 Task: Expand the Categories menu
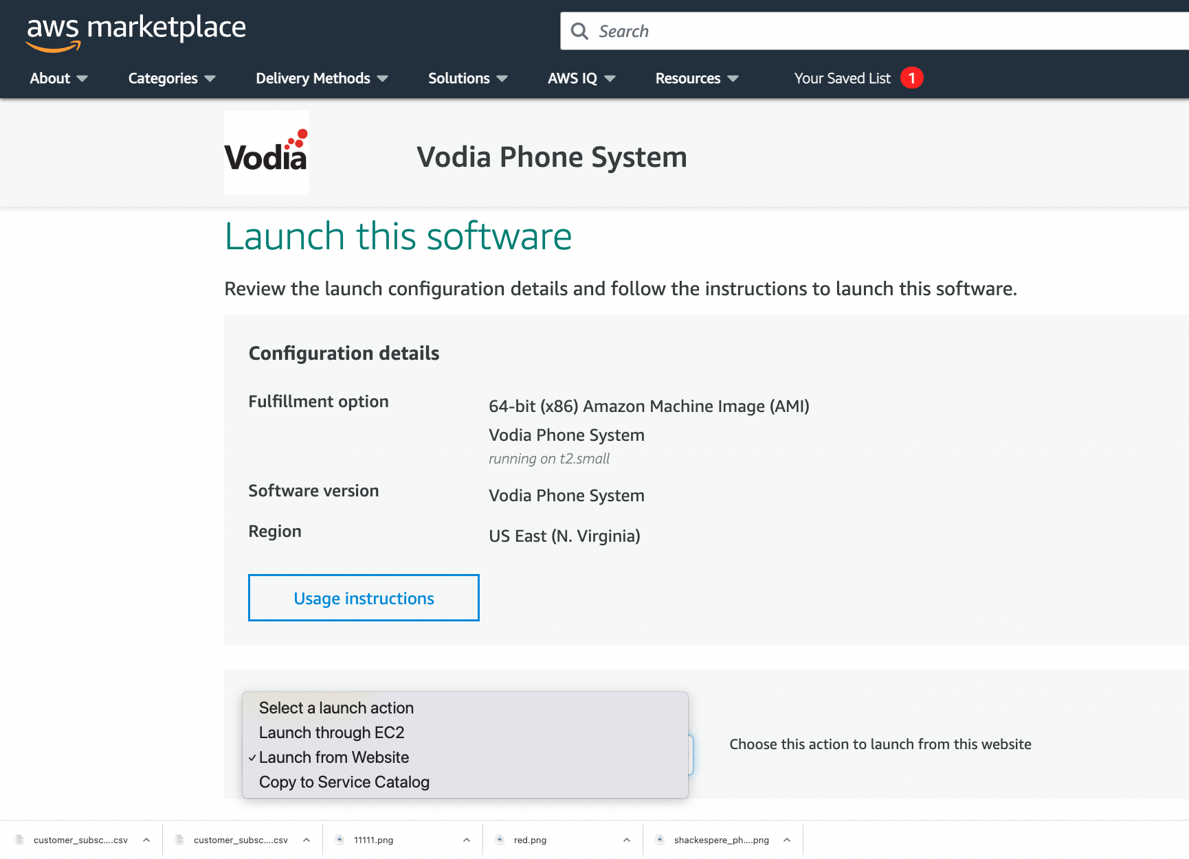coord(172,78)
